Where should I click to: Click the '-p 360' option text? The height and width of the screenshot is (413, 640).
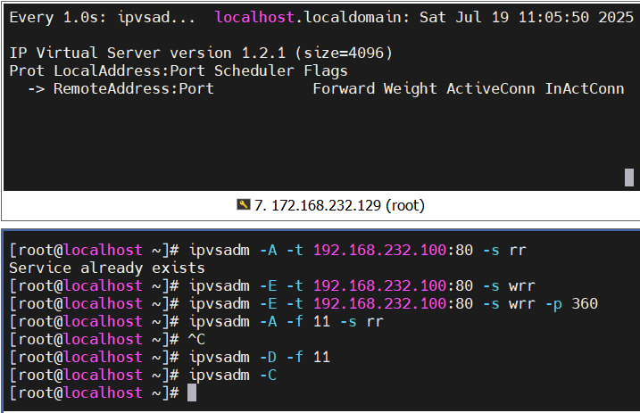point(571,304)
